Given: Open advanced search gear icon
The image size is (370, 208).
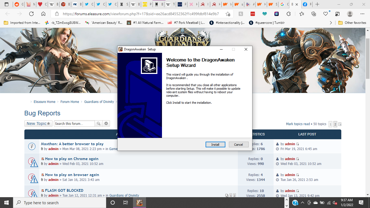Looking at the screenshot, I should pyautogui.click(x=106, y=123).
